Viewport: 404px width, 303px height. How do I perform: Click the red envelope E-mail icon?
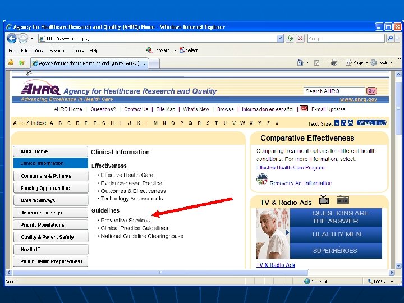(x=304, y=108)
